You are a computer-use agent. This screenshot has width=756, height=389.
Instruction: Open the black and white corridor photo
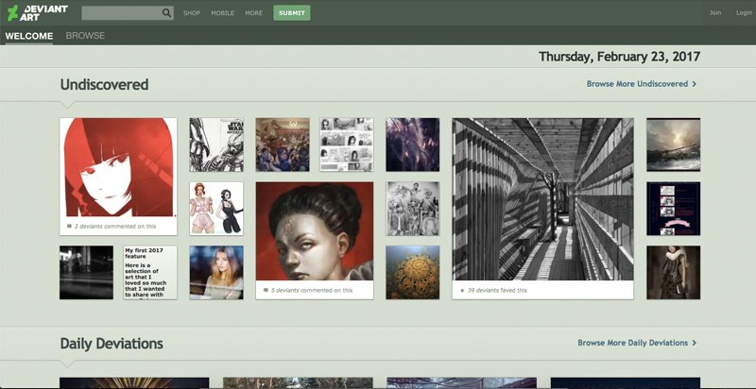tap(542, 199)
